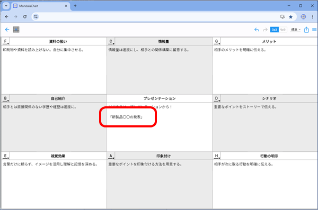The image size is (318, 210).
Task: Reload the page
Action: (25, 16)
